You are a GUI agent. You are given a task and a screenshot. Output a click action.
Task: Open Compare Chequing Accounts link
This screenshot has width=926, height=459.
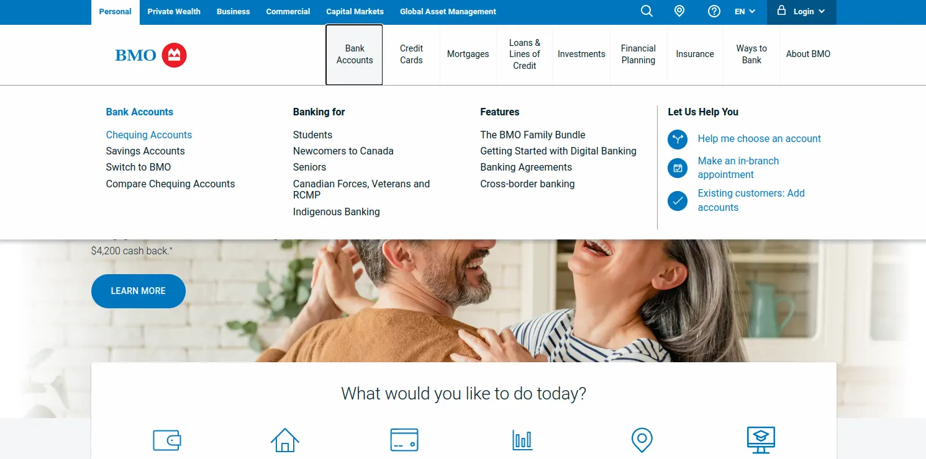[x=171, y=184]
